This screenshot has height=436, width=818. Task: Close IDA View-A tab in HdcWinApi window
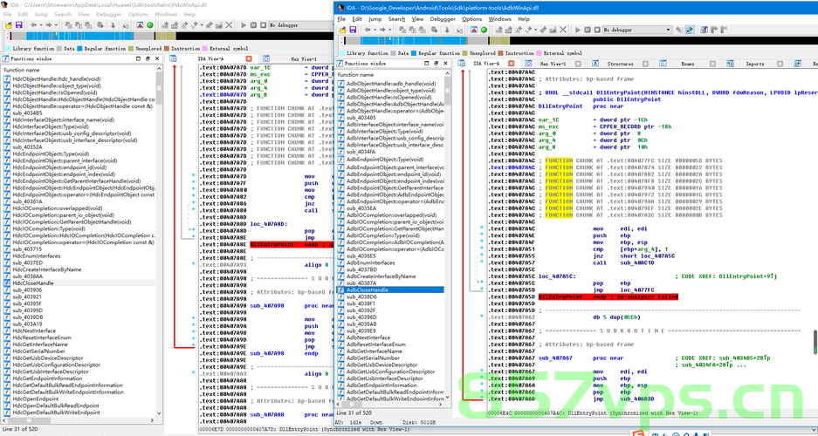coord(249,59)
